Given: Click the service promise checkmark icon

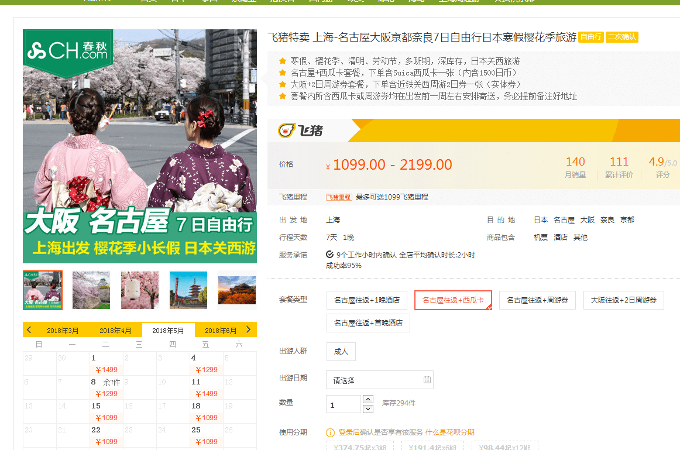Looking at the screenshot, I should (329, 255).
